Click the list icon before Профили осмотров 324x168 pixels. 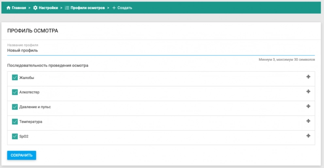[67, 8]
